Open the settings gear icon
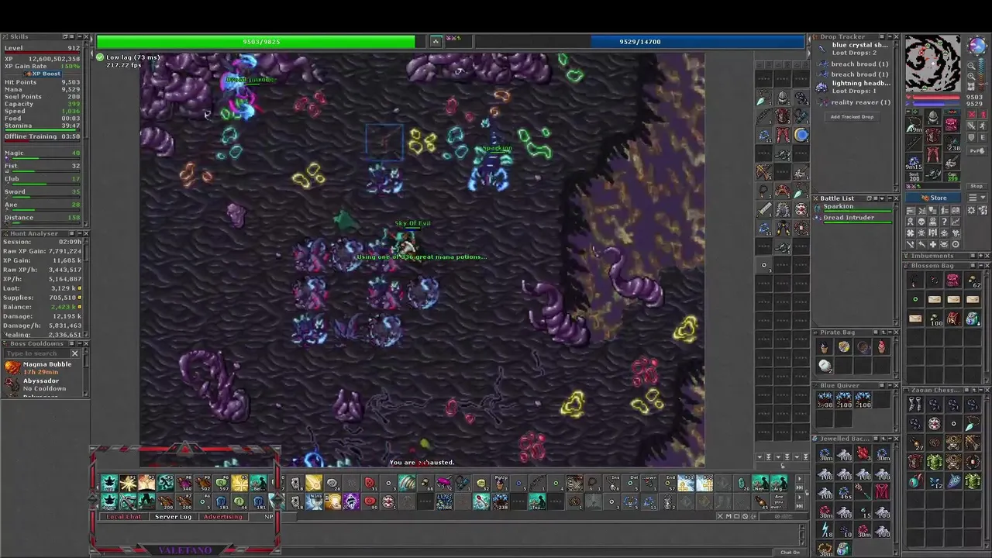Image resolution: width=992 pixels, height=558 pixels. click(x=971, y=211)
